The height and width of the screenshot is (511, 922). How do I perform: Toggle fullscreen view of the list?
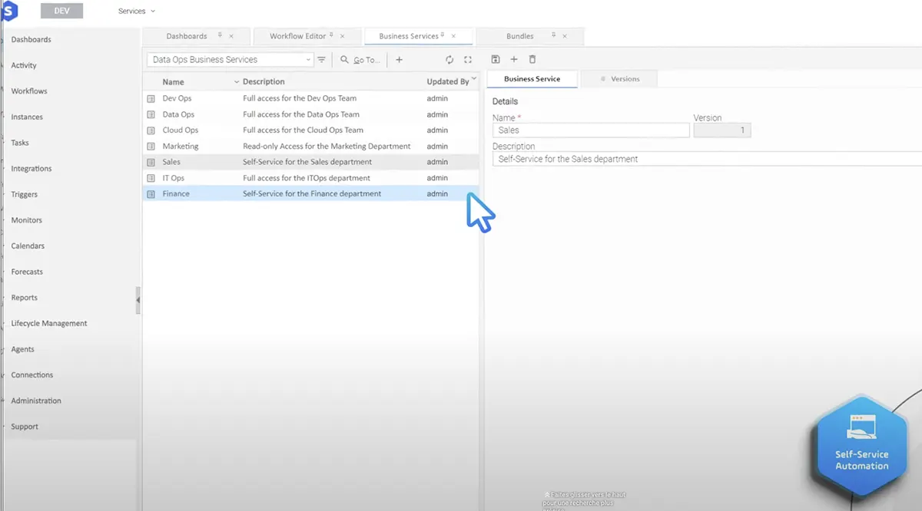[x=468, y=60]
